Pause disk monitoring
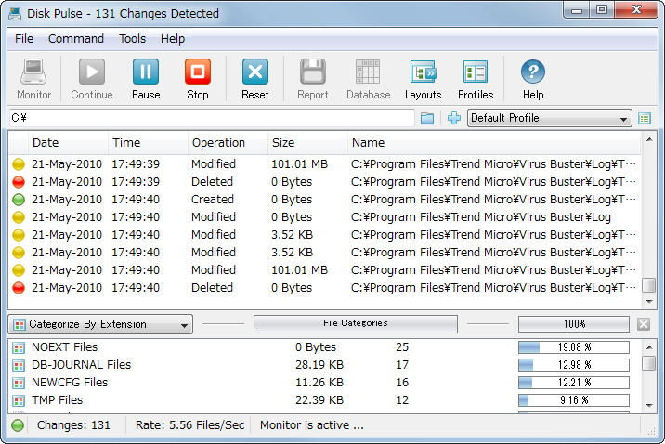Image resolution: width=665 pixels, height=444 pixels. click(x=146, y=80)
